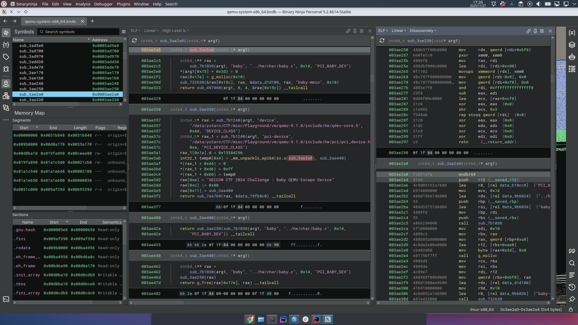
Task: Open the Stack View panel icon
Action: [572, 45]
